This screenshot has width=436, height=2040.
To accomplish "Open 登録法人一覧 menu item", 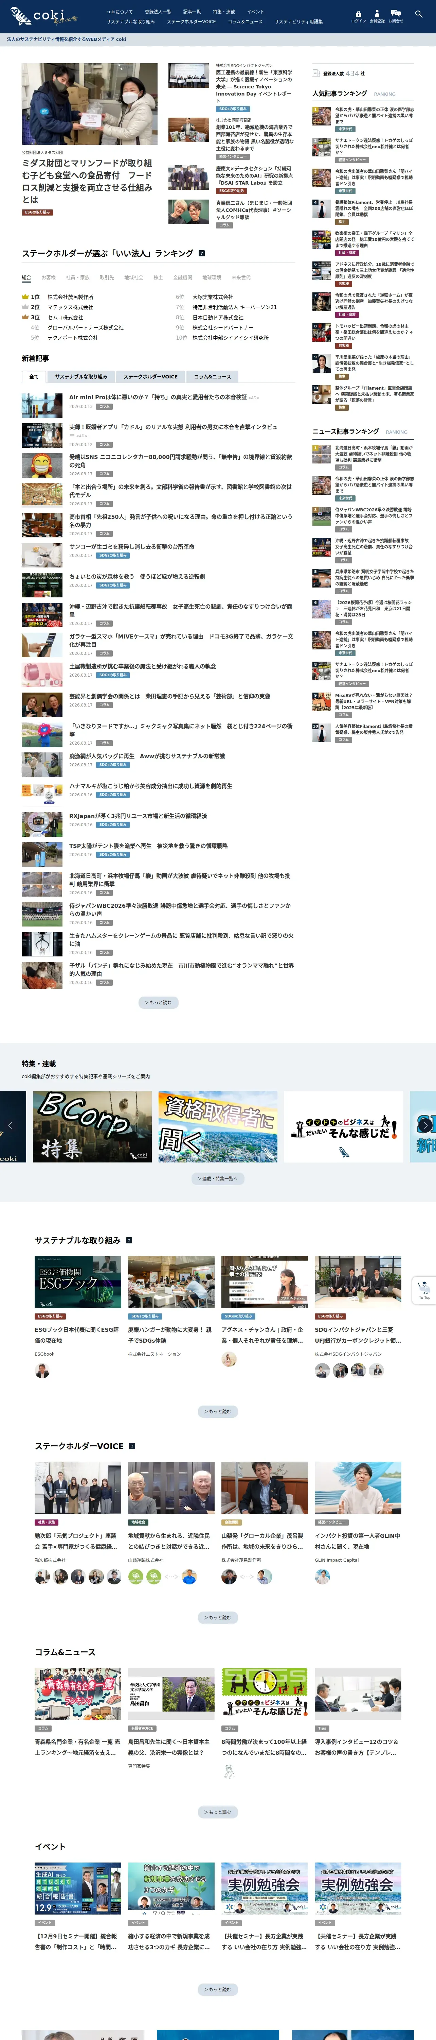I will pyautogui.click(x=158, y=12).
